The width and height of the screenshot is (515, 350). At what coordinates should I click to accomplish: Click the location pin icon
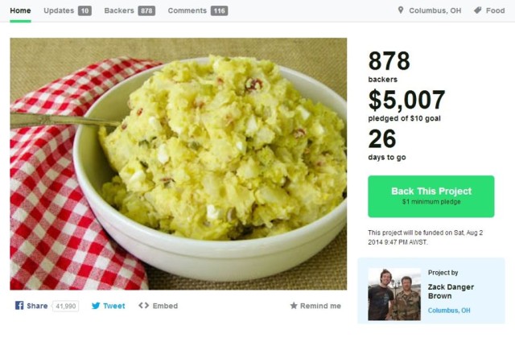401,10
